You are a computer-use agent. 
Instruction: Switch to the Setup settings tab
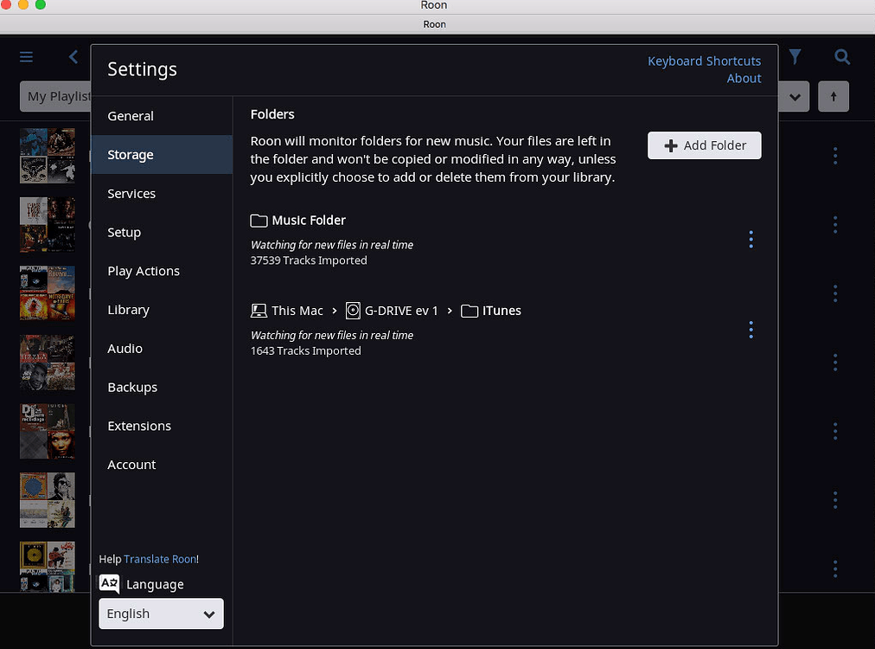pos(162,233)
